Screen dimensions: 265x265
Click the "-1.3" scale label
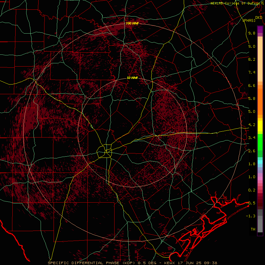pos(251,216)
